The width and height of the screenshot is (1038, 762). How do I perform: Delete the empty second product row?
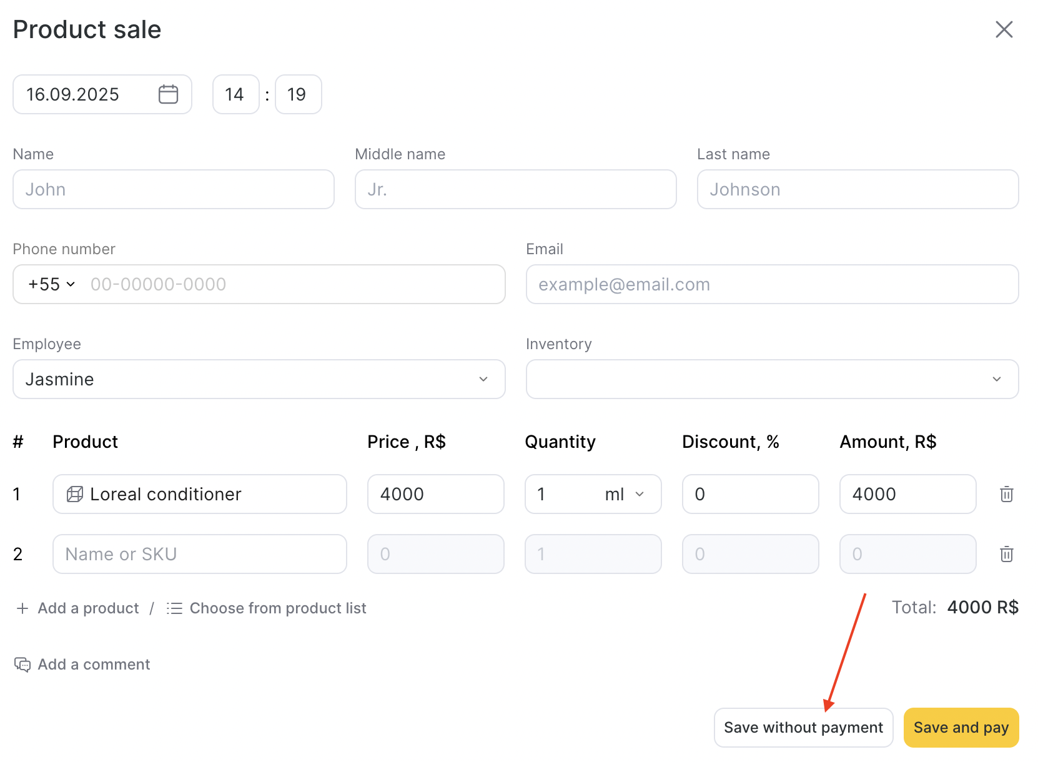[1006, 554]
